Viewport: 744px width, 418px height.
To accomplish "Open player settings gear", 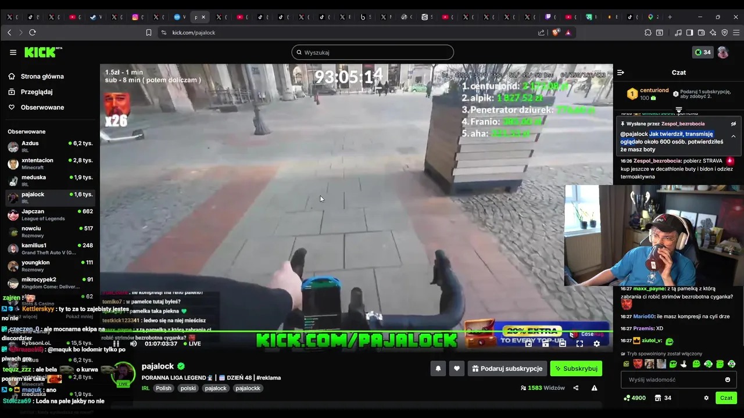I will point(596,344).
